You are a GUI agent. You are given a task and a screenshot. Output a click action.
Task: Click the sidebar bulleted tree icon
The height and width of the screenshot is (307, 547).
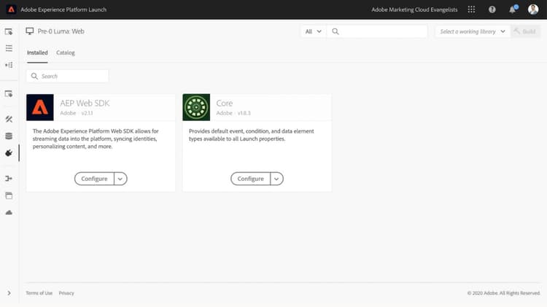(x=9, y=65)
